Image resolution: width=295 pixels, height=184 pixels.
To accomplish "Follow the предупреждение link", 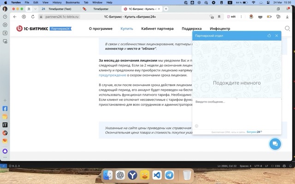I will [x=113, y=75].
